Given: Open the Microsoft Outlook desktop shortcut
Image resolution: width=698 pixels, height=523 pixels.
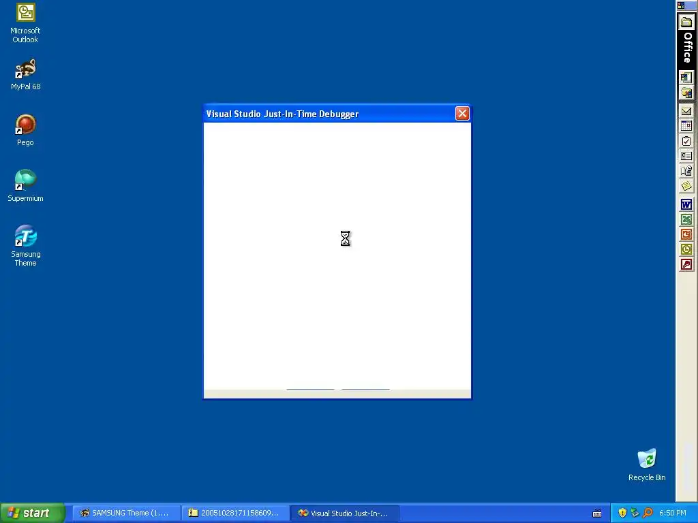Looking at the screenshot, I should [25, 23].
